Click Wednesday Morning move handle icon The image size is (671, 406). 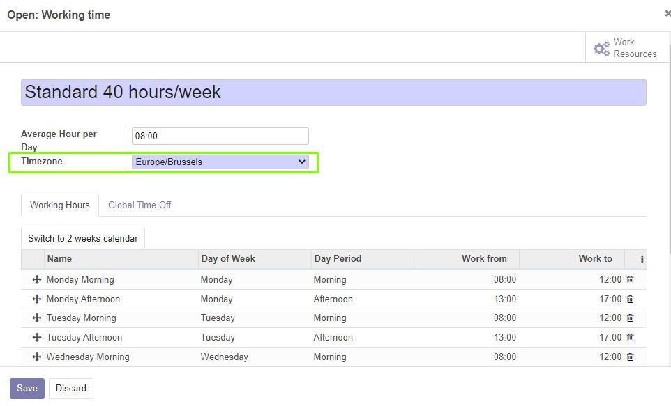pos(37,357)
